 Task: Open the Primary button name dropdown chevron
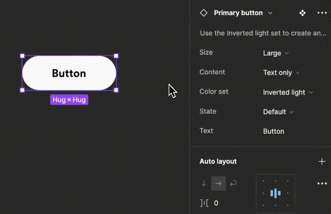pyautogui.click(x=270, y=13)
